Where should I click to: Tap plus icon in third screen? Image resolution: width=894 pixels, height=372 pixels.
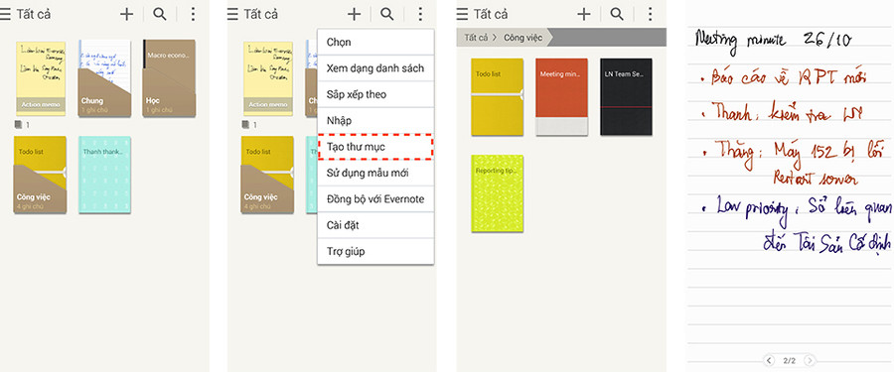point(584,14)
